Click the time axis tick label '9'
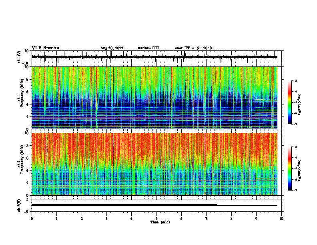The height and width of the screenshot is (245, 317). [256, 219]
